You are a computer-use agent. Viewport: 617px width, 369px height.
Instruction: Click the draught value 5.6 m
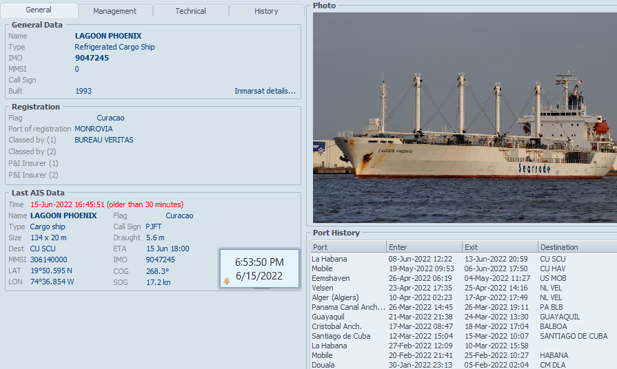click(x=155, y=238)
